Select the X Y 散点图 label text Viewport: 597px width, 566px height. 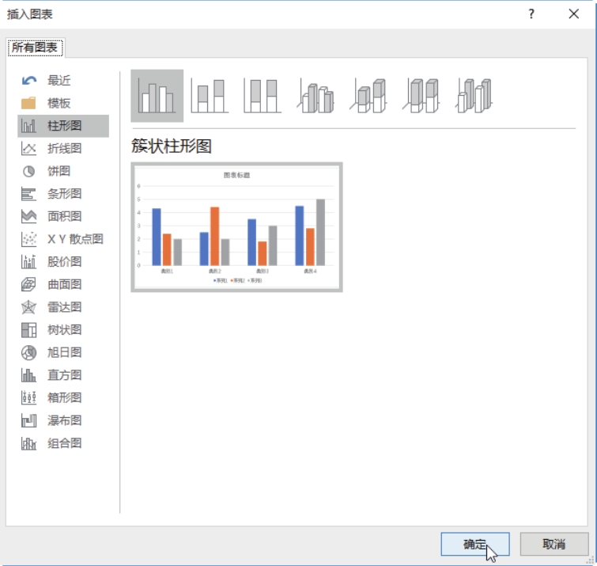click(x=75, y=239)
